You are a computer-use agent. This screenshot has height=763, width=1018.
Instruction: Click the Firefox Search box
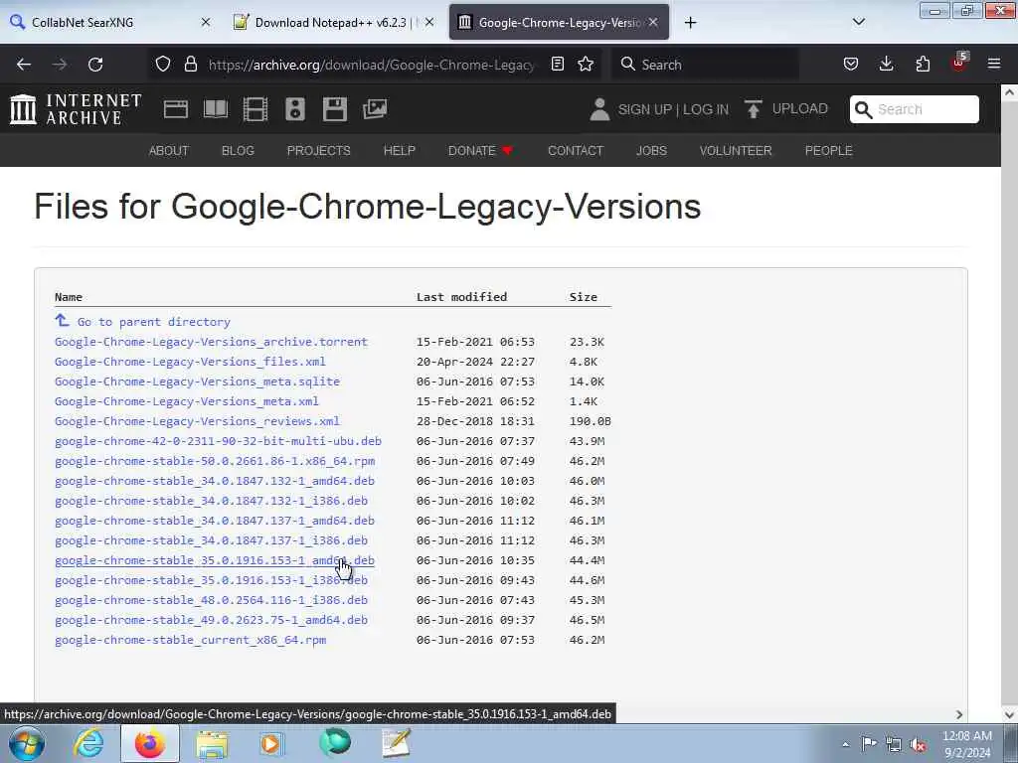[706, 65]
